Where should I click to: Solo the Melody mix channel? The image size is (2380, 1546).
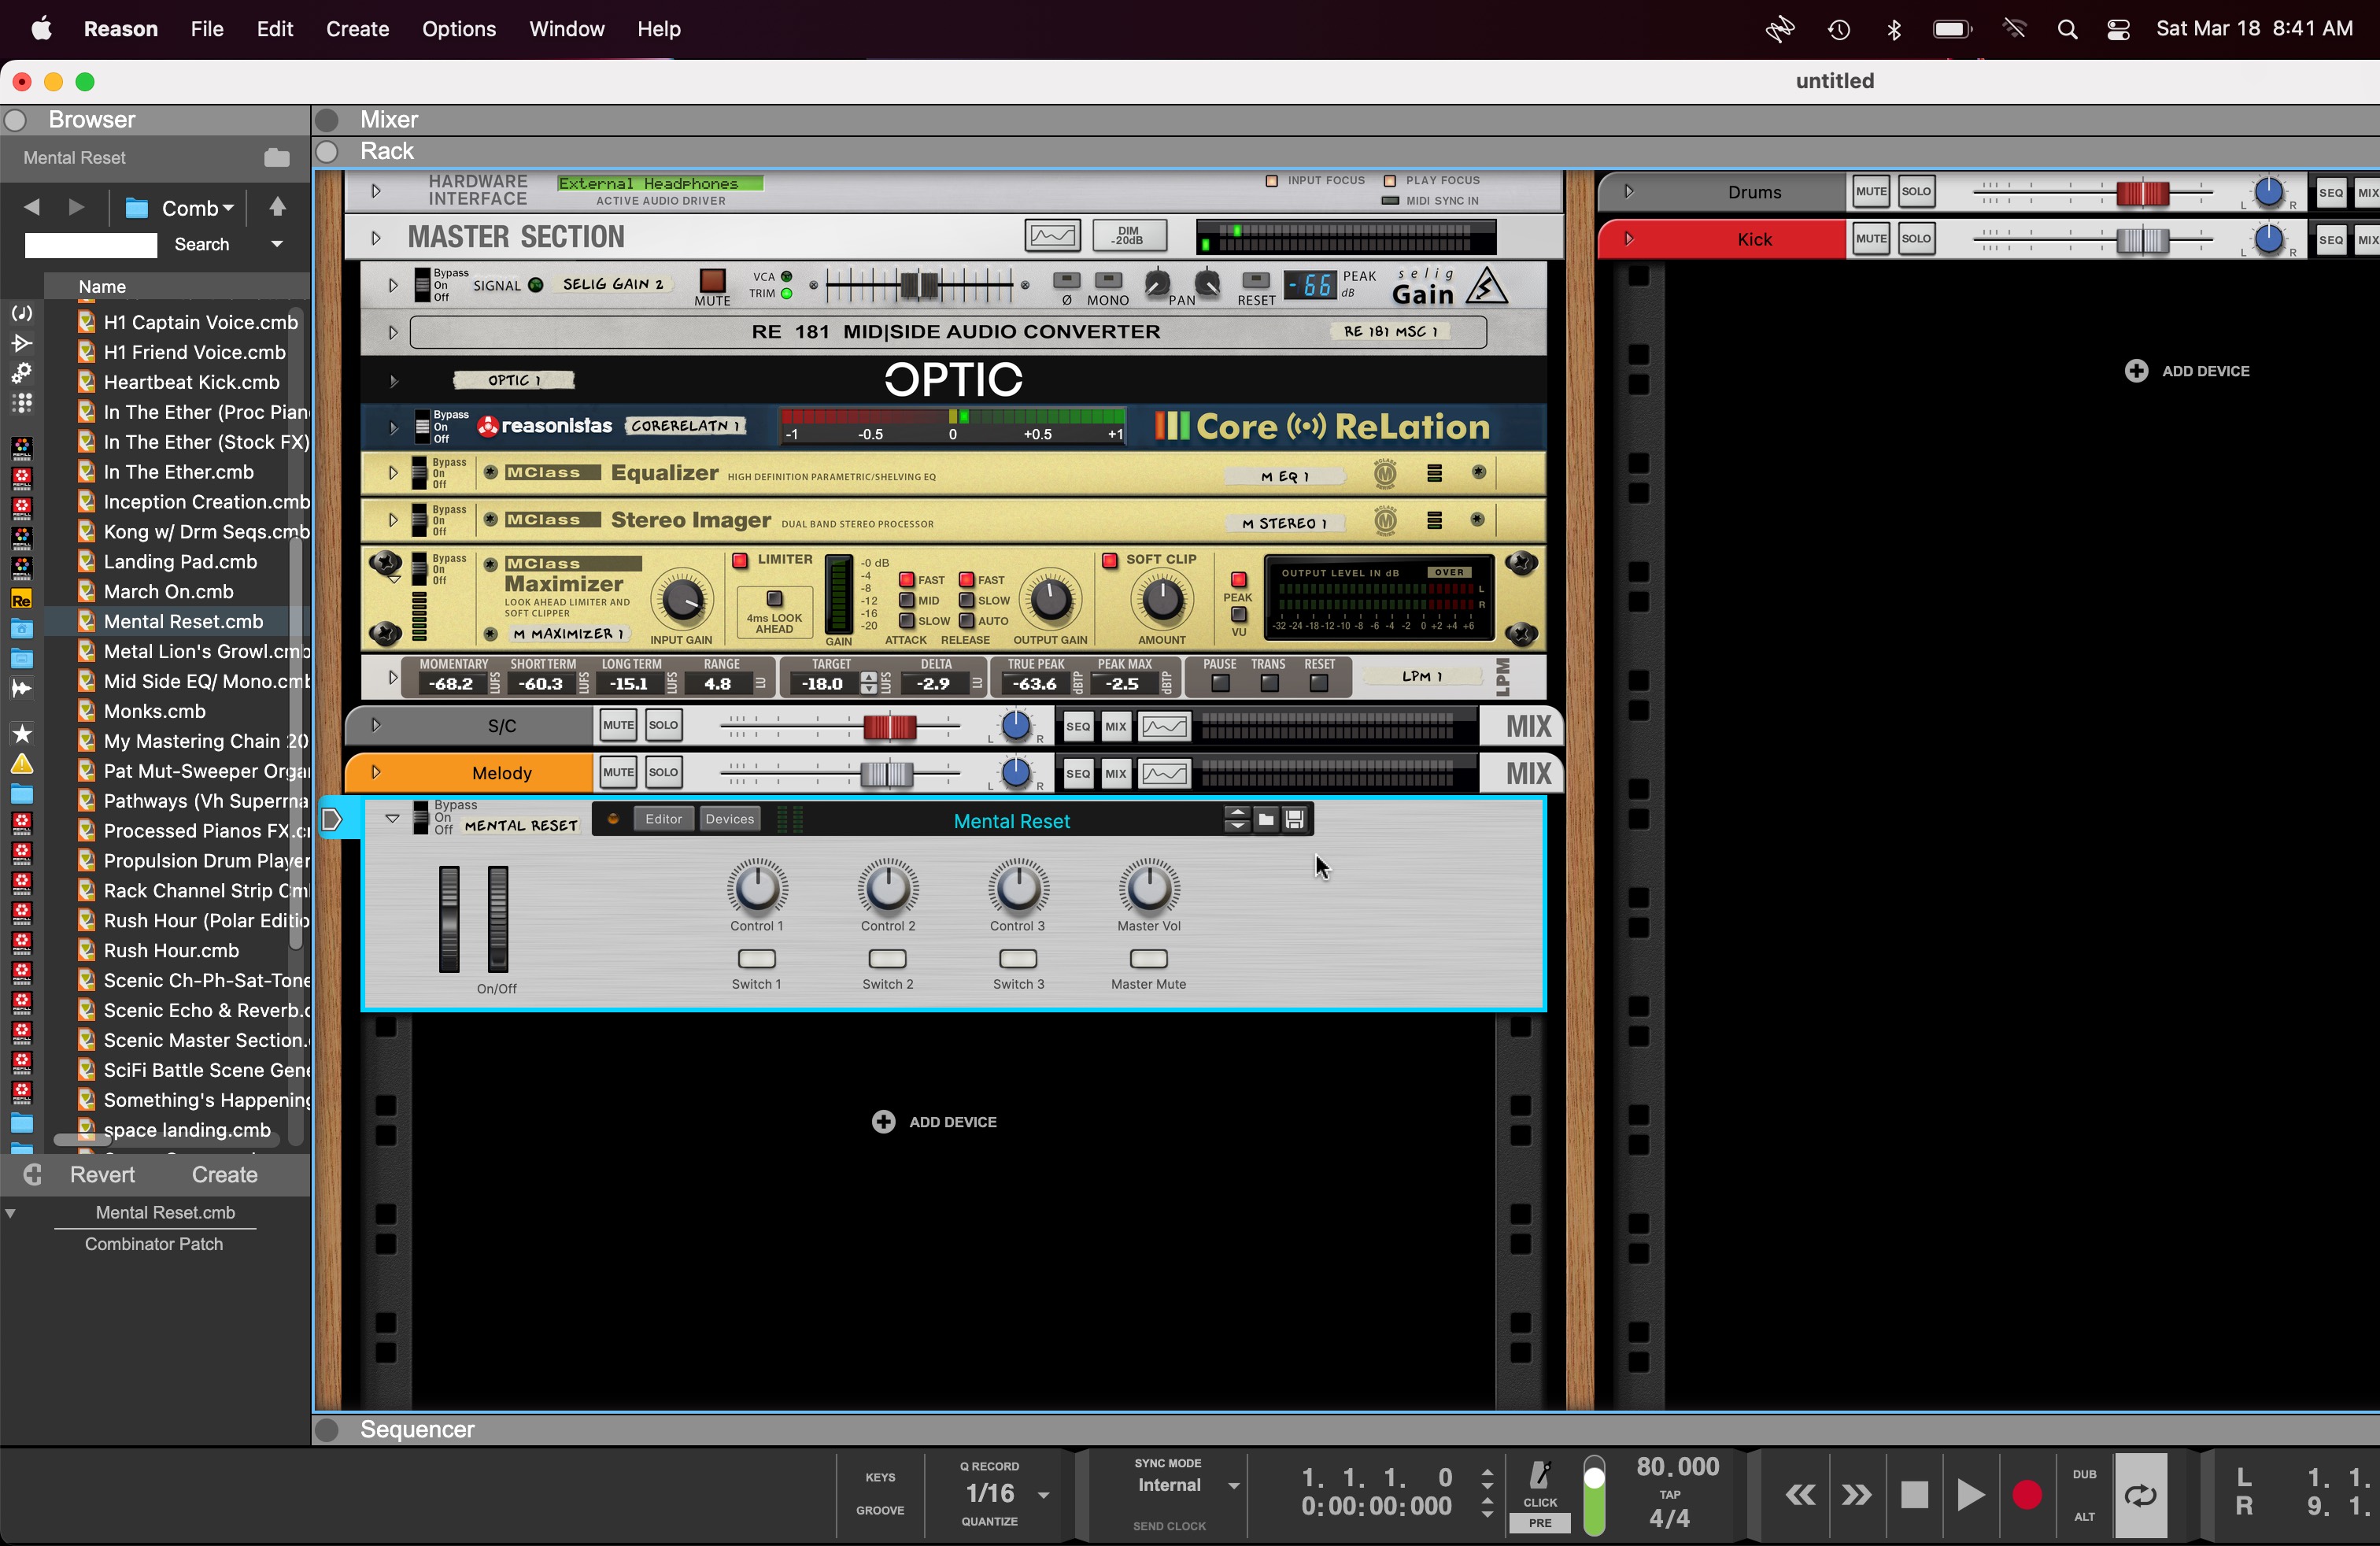point(663,773)
